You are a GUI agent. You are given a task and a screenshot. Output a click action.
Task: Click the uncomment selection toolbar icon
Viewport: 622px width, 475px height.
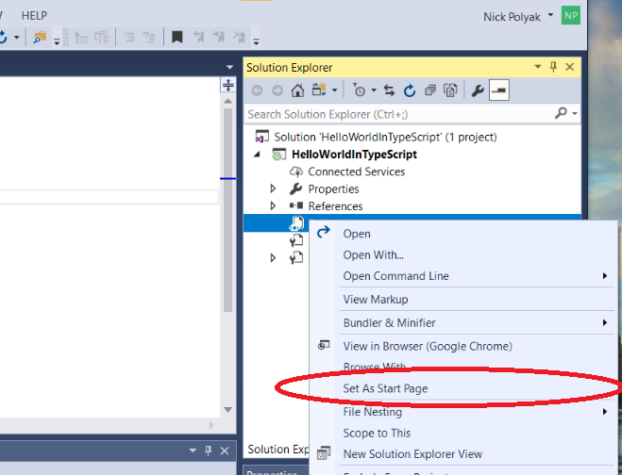click(149, 38)
